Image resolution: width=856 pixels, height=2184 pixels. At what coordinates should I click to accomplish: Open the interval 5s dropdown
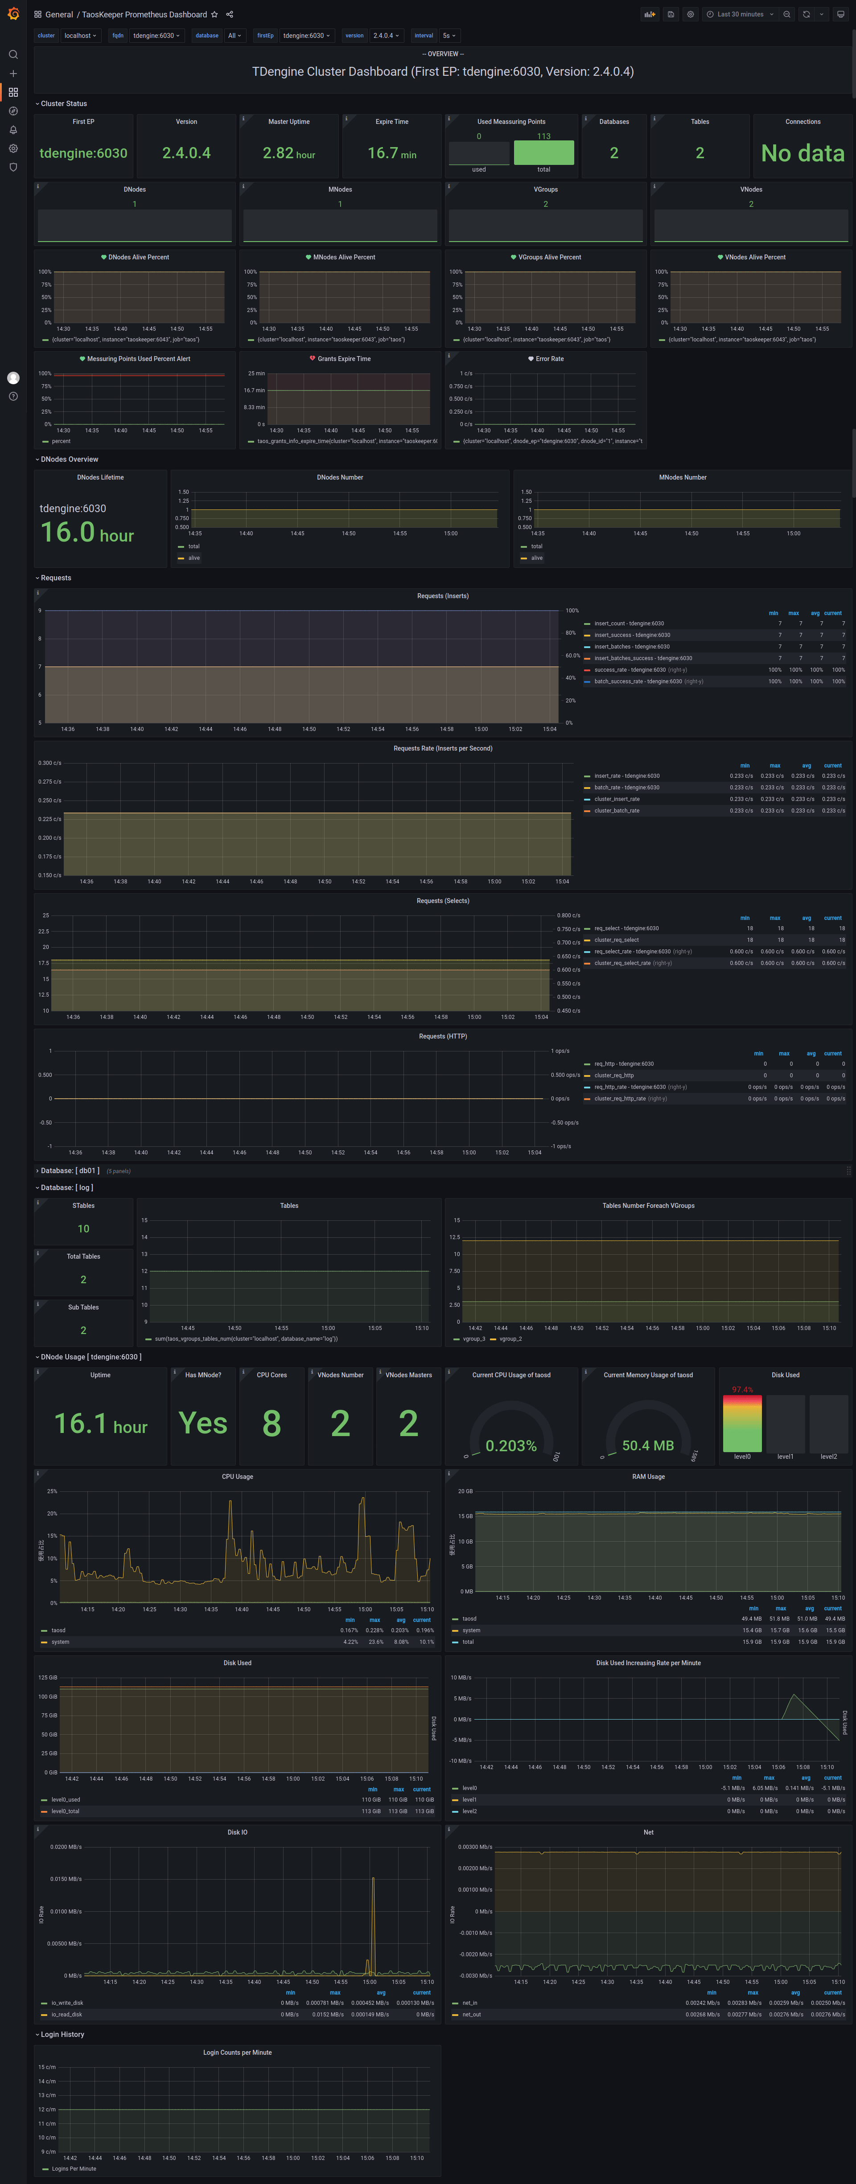click(450, 36)
